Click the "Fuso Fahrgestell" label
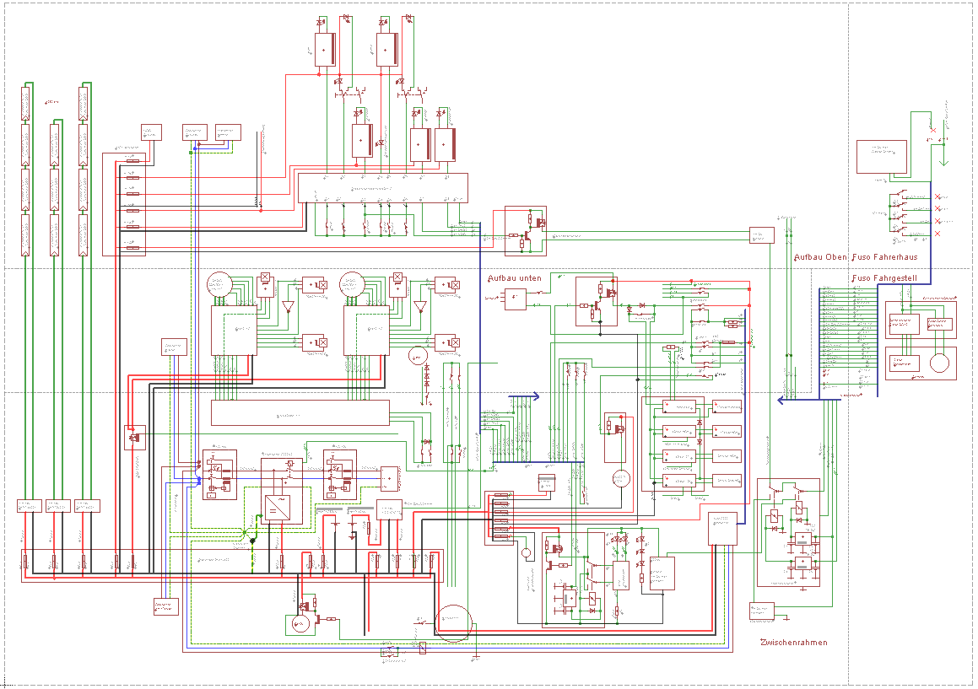Viewport: 978px width, 689px height. [884, 277]
